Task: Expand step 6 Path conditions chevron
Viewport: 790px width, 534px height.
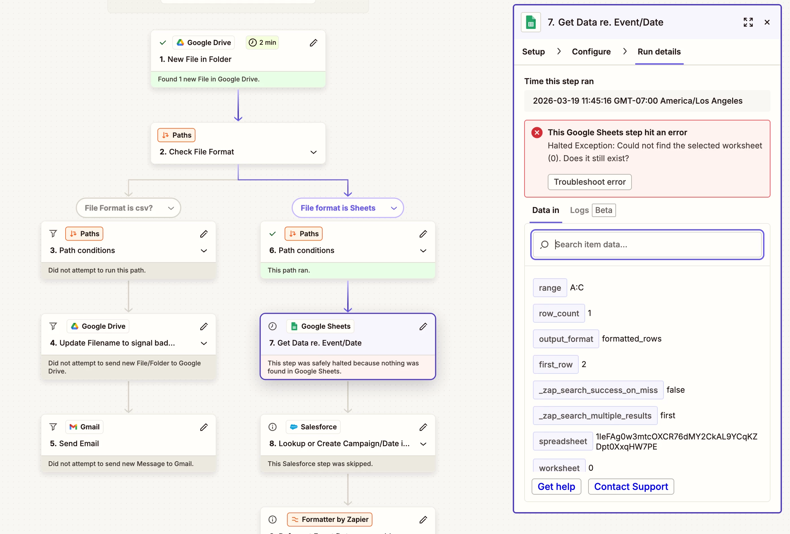Action: click(x=423, y=251)
